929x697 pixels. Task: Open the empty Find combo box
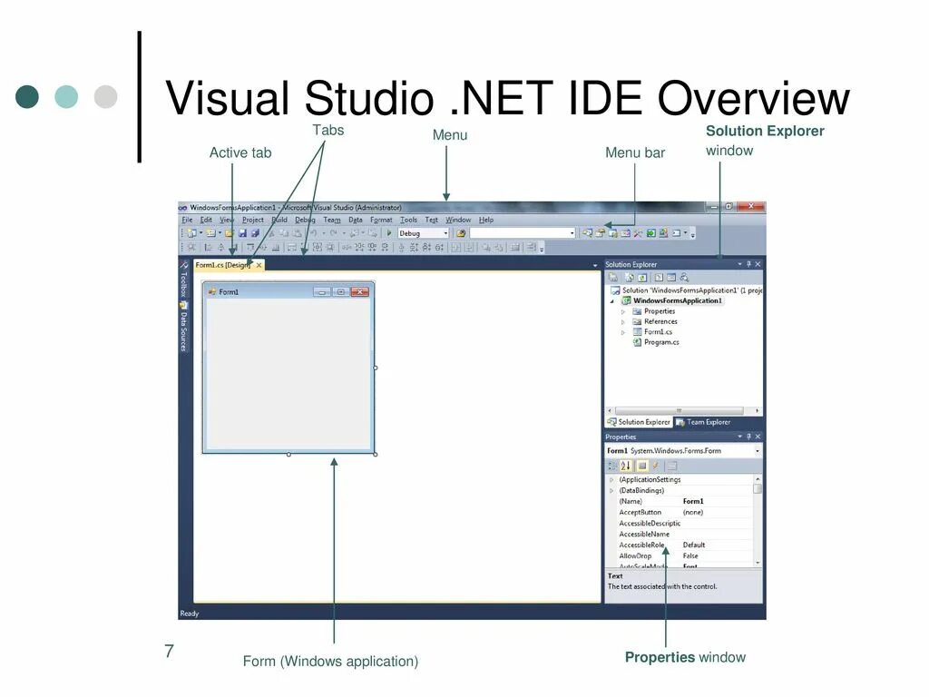(523, 233)
